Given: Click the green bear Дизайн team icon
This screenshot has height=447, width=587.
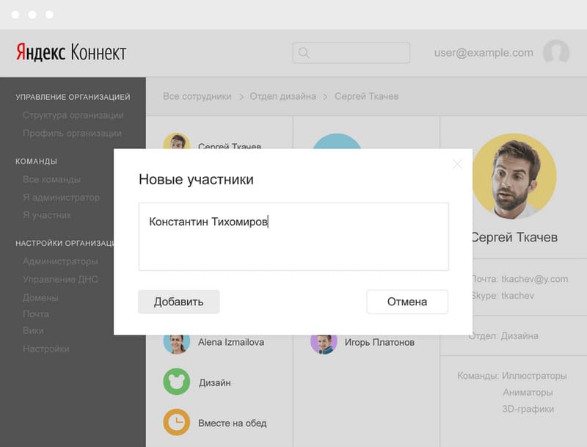Looking at the screenshot, I should [x=176, y=382].
